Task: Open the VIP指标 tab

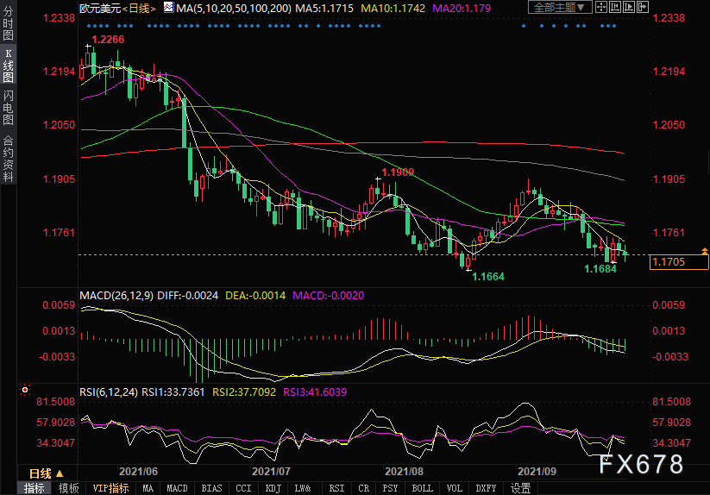Action: click(x=111, y=488)
